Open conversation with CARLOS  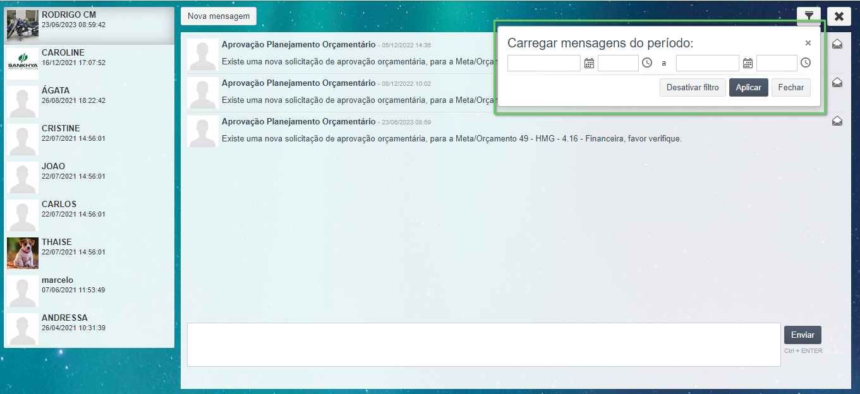point(89,215)
